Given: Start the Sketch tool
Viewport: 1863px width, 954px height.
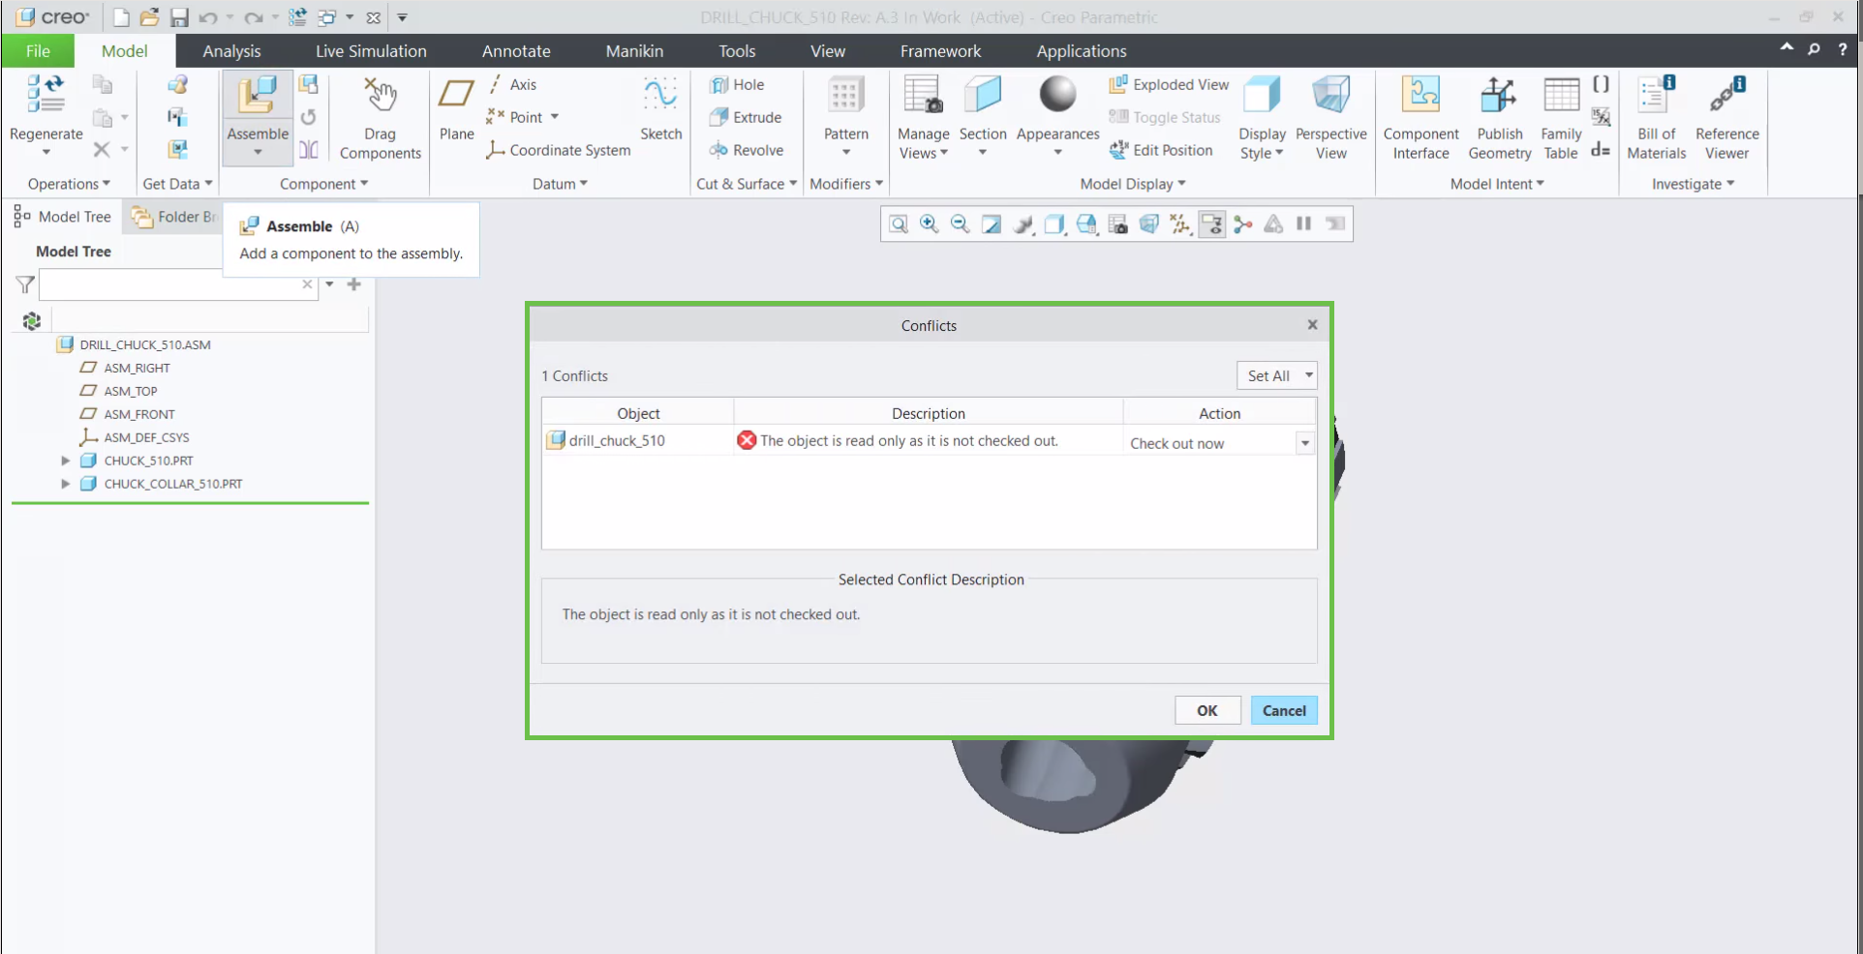Looking at the screenshot, I should [x=660, y=108].
